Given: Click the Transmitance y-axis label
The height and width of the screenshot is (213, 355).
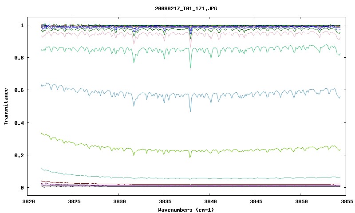Looking at the screenshot, I should tap(6, 106).
